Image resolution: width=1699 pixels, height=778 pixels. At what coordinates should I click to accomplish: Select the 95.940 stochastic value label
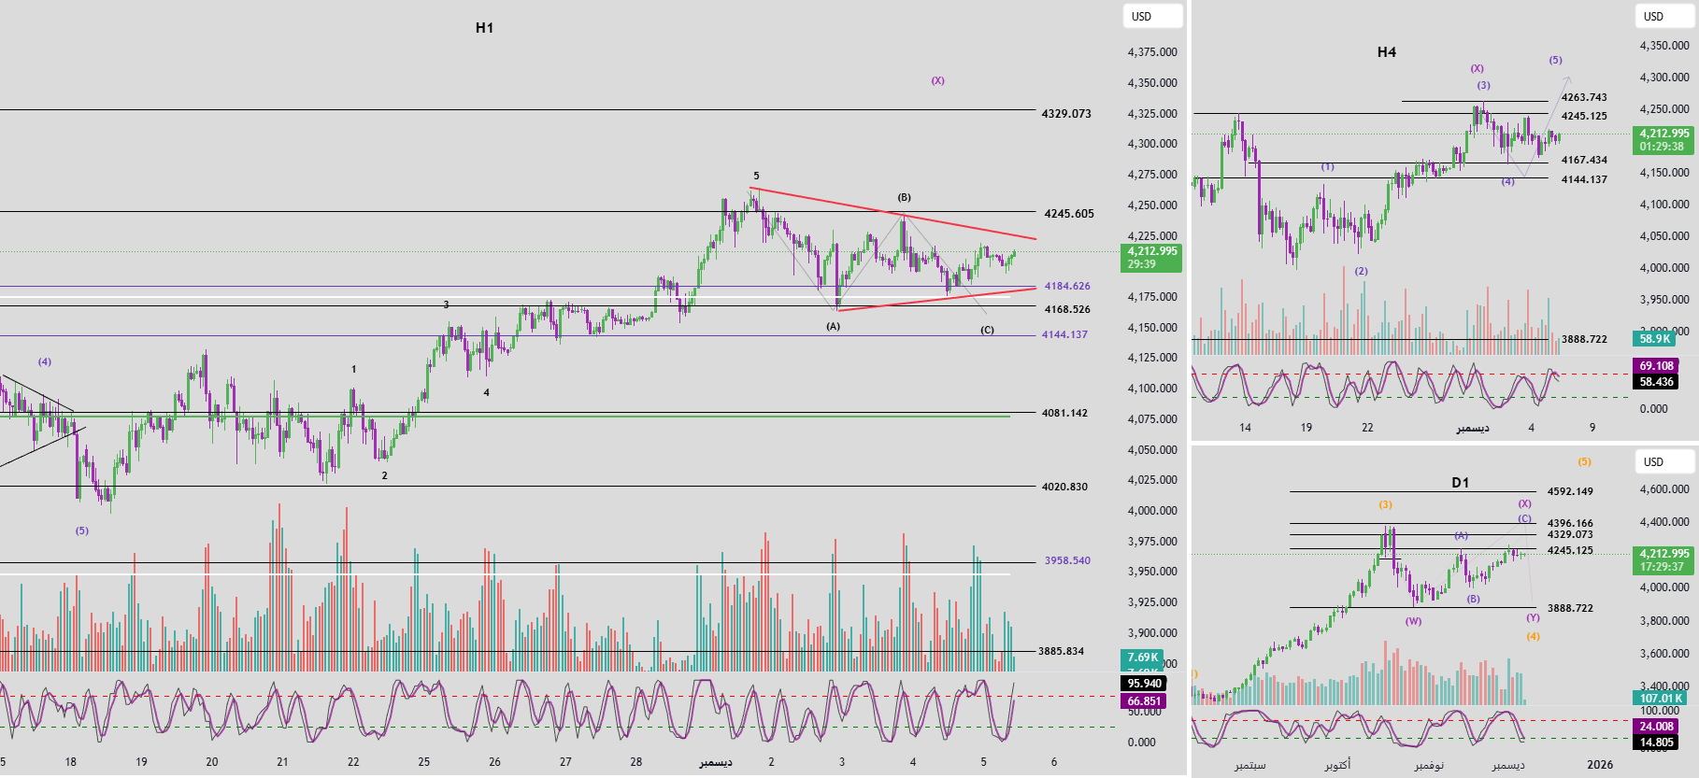click(1144, 684)
